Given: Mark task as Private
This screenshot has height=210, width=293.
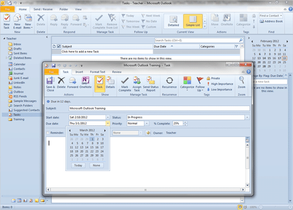Looking at the screenshot, I should tap(214, 78).
